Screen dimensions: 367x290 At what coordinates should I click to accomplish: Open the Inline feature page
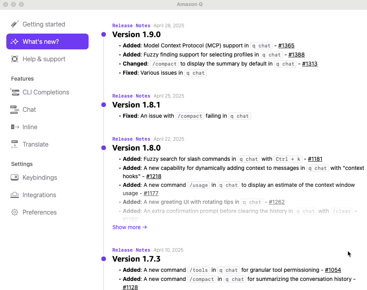(47, 127)
